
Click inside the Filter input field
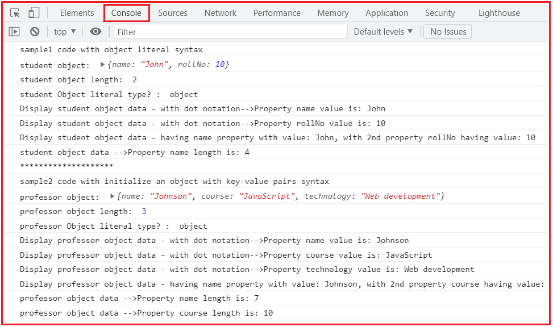pos(227,31)
